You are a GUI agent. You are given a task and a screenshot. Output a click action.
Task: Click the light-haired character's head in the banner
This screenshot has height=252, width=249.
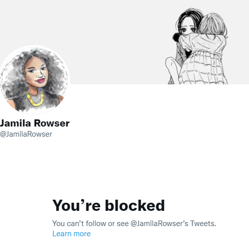[x=212, y=24]
